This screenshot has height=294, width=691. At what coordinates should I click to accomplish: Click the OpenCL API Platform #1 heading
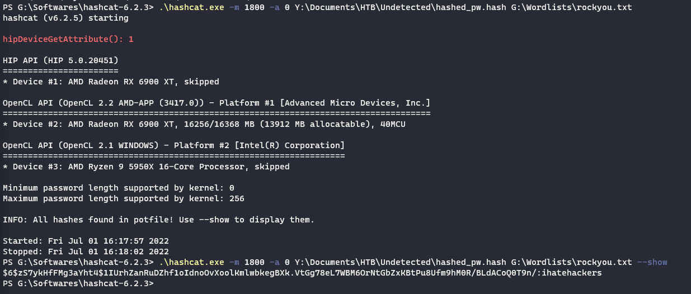point(216,103)
